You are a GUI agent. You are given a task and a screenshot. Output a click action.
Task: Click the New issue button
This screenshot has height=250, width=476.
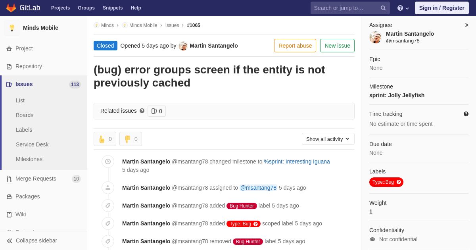pyautogui.click(x=337, y=46)
